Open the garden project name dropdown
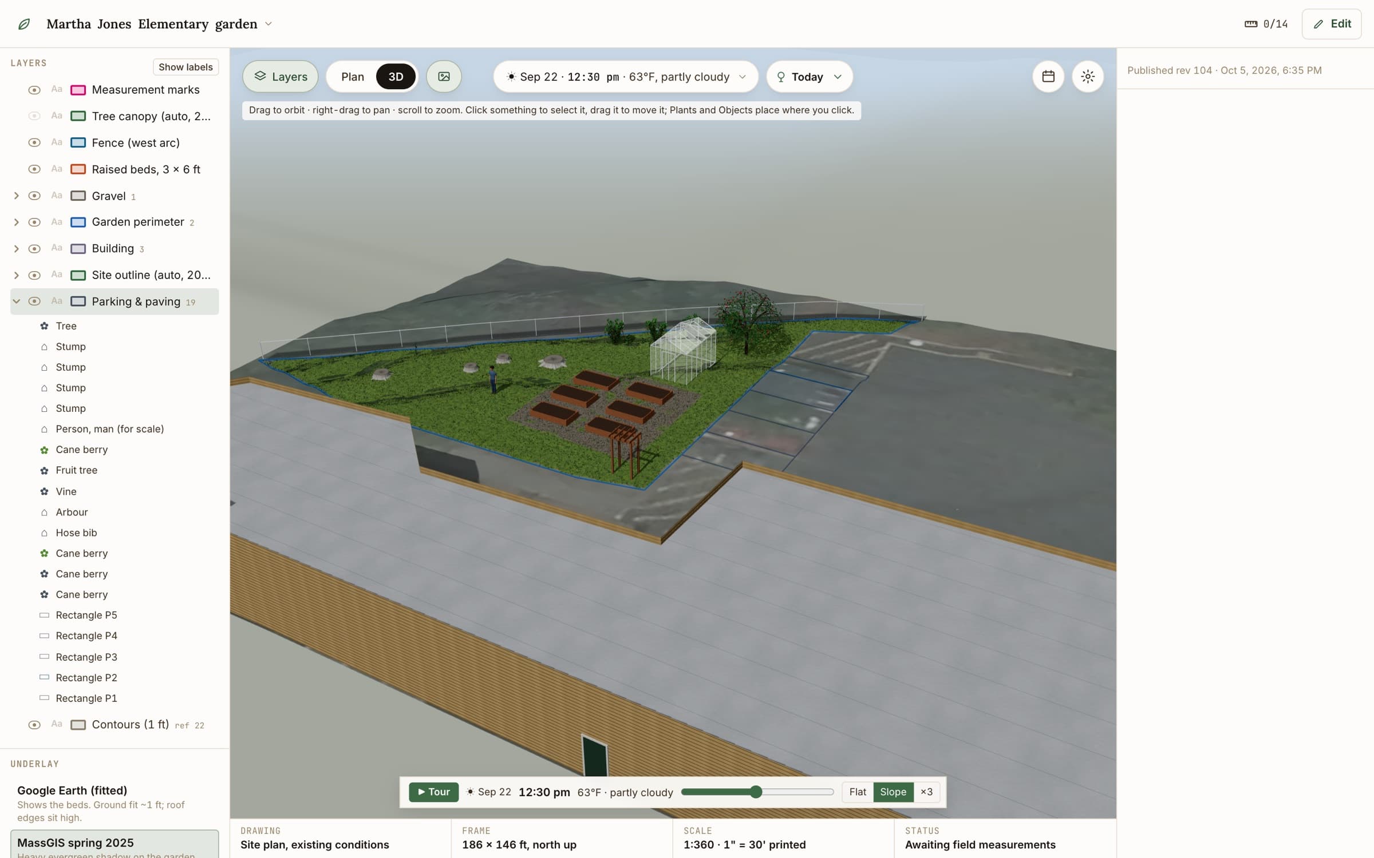This screenshot has height=858, width=1374. tap(269, 24)
